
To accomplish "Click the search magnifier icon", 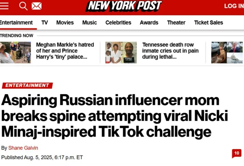I will point(23,6).
